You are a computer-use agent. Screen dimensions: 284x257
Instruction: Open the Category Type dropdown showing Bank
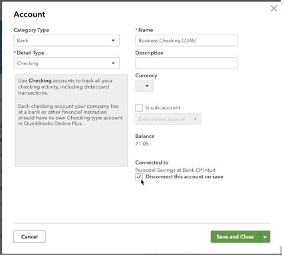pyautogui.click(x=67, y=41)
